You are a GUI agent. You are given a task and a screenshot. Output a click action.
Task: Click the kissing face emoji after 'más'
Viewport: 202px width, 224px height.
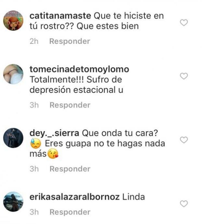[53, 154]
